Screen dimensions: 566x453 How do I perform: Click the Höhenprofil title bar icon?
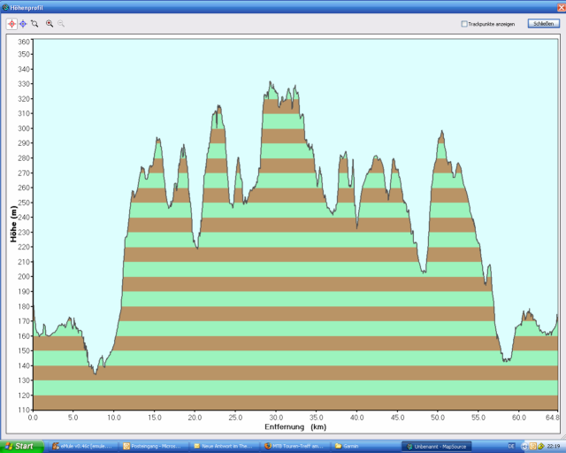(6, 6)
